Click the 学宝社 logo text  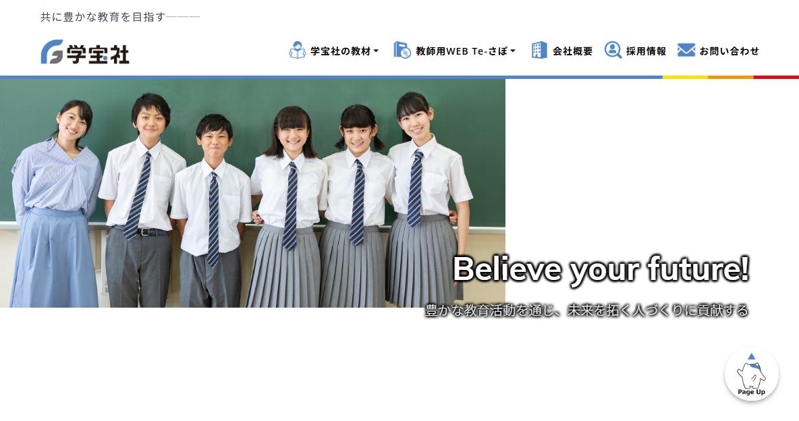coord(98,55)
